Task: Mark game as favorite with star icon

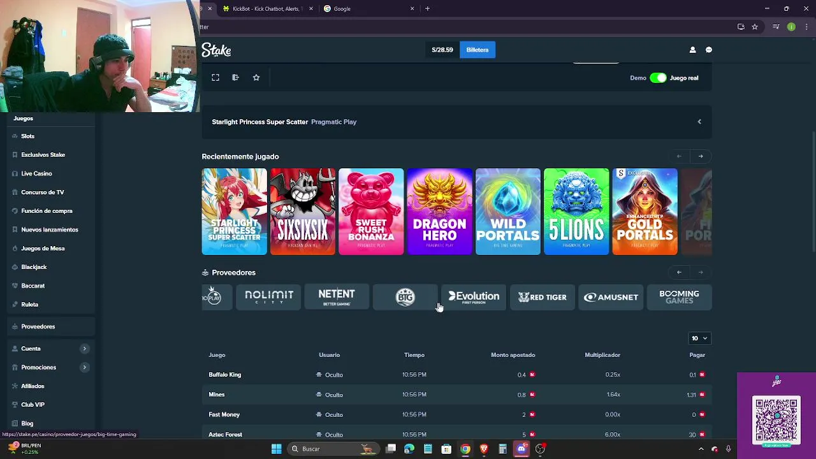Action: [x=256, y=78]
